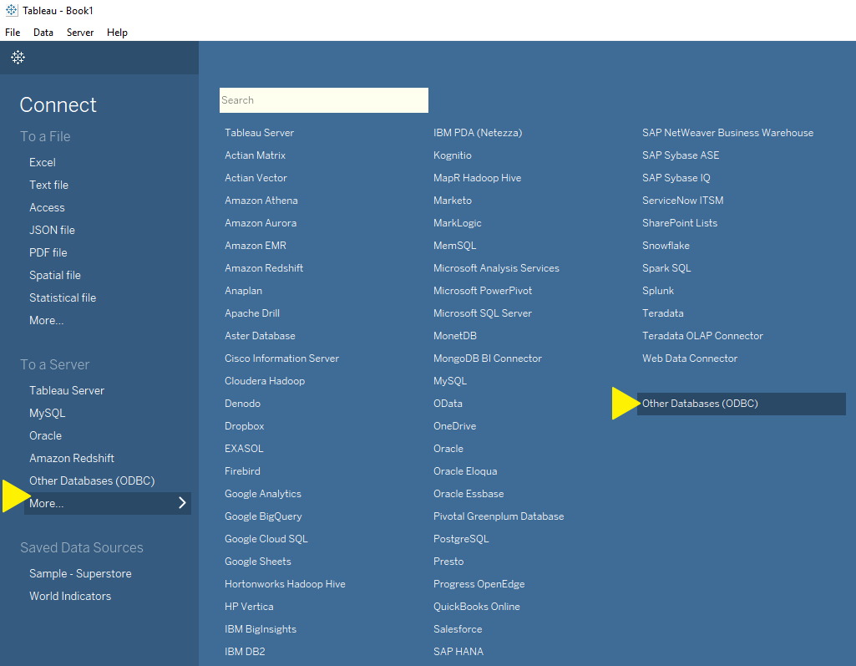Open More... under To a File
The width and height of the screenshot is (856, 666).
point(46,320)
